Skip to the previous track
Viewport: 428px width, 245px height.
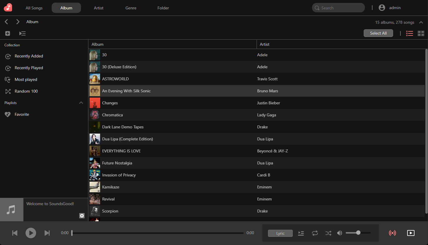(15, 233)
